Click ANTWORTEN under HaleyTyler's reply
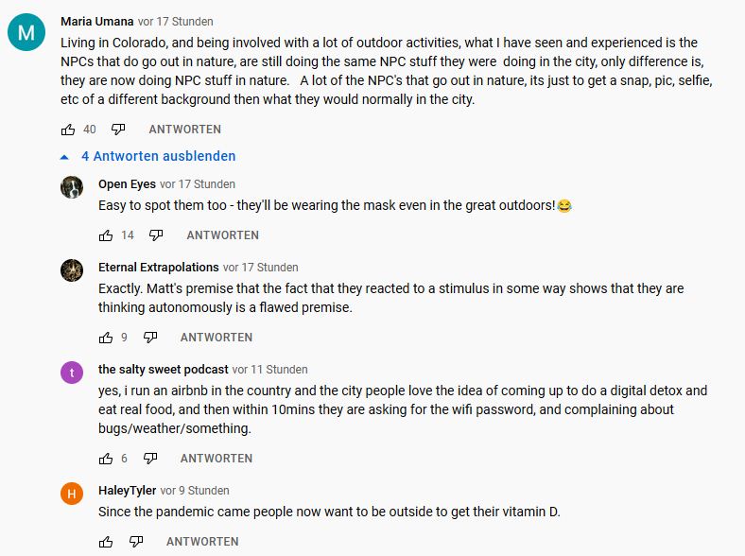The height and width of the screenshot is (556, 745). coord(202,542)
